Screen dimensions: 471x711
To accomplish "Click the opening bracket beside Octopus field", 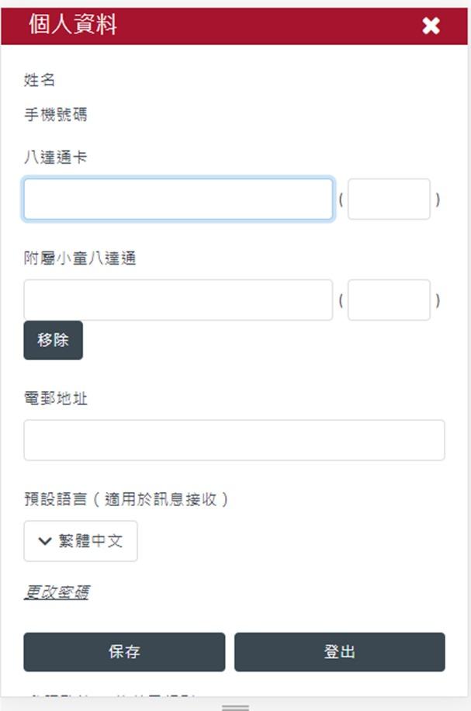I will click(x=341, y=199).
